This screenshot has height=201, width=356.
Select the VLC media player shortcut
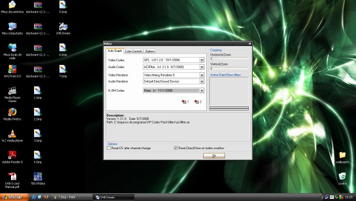coord(12,136)
